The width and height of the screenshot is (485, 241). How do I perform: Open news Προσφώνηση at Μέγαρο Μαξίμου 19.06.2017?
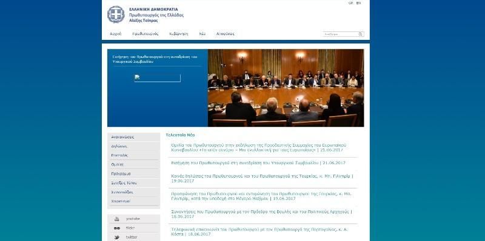click(261, 196)
